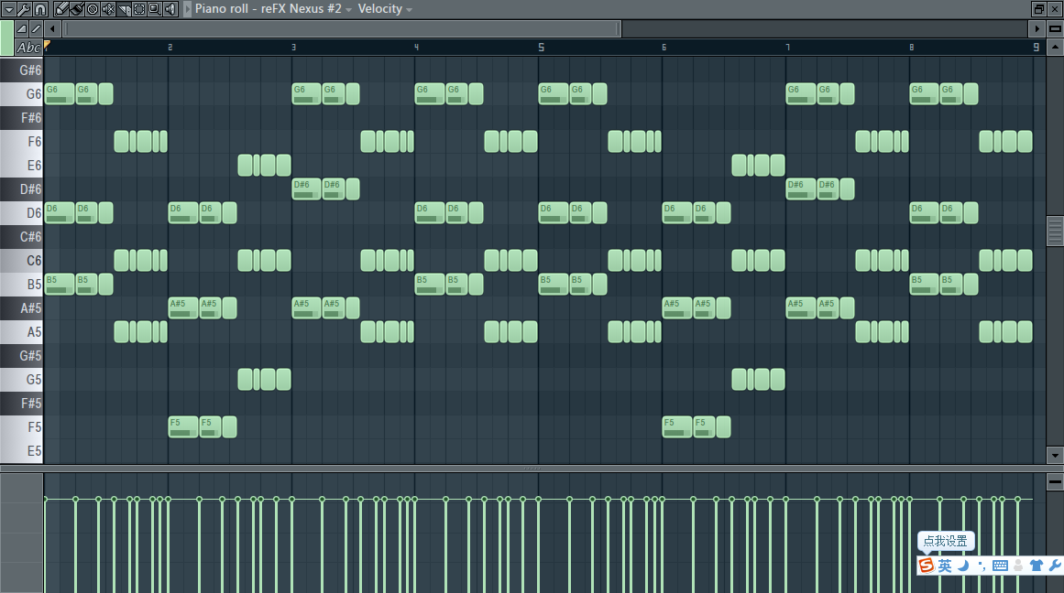Click bar 5 on the timeline ruler
Screen dimensions: 1064x593
(x=541, y=48)
